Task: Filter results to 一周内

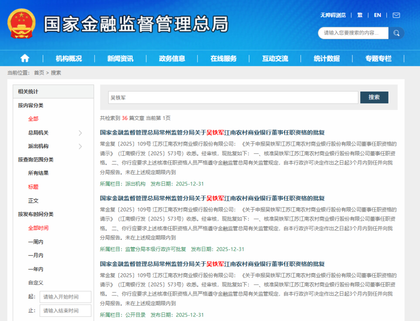Action: [x=36, y=242]
